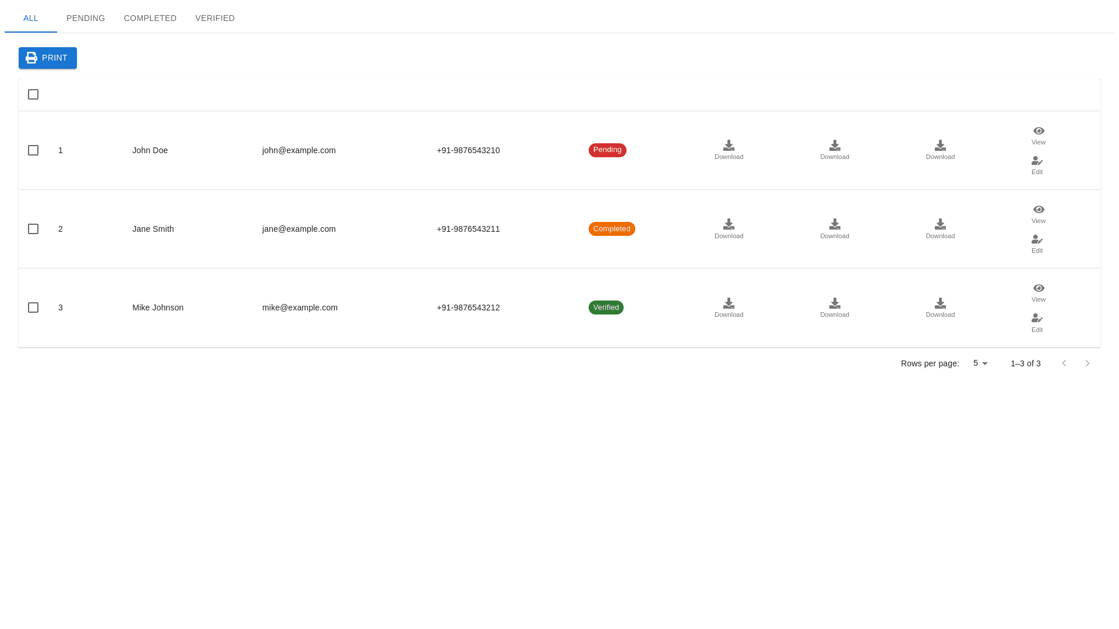This screenshot has width=1119, height=629.
Task: Switch to the Pending tab
Action: [x=86, y=18]
